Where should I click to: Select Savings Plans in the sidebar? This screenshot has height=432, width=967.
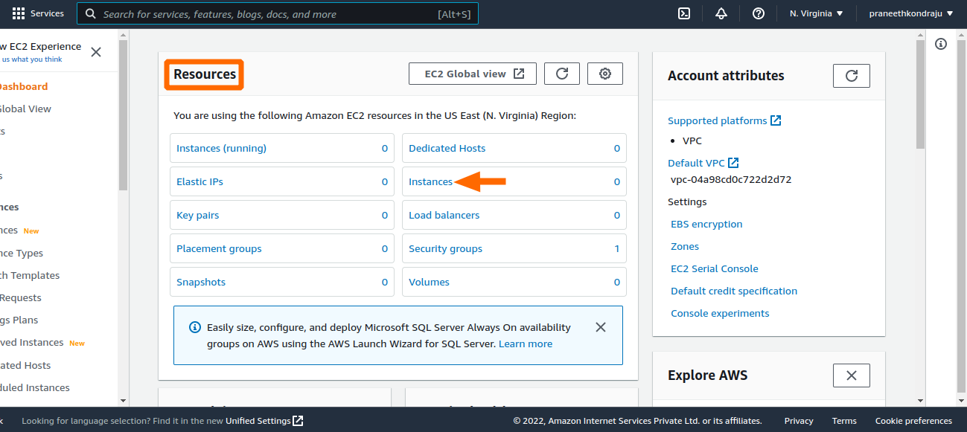click(x=19, y=320)
